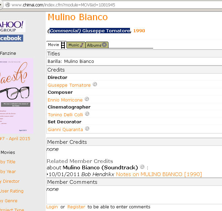Open the #7 - April 2015 fanzine link

[x=15, y=139]
